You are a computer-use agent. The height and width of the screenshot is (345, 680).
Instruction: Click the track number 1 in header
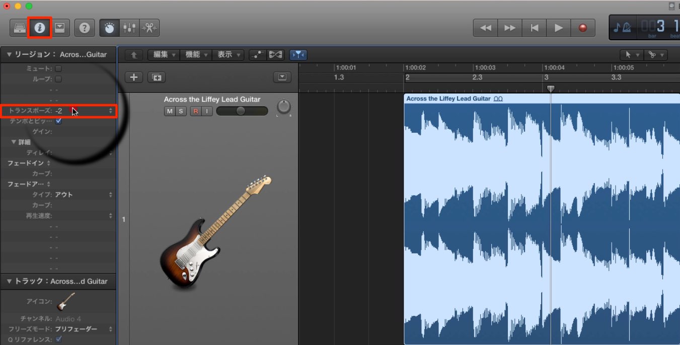124,219
